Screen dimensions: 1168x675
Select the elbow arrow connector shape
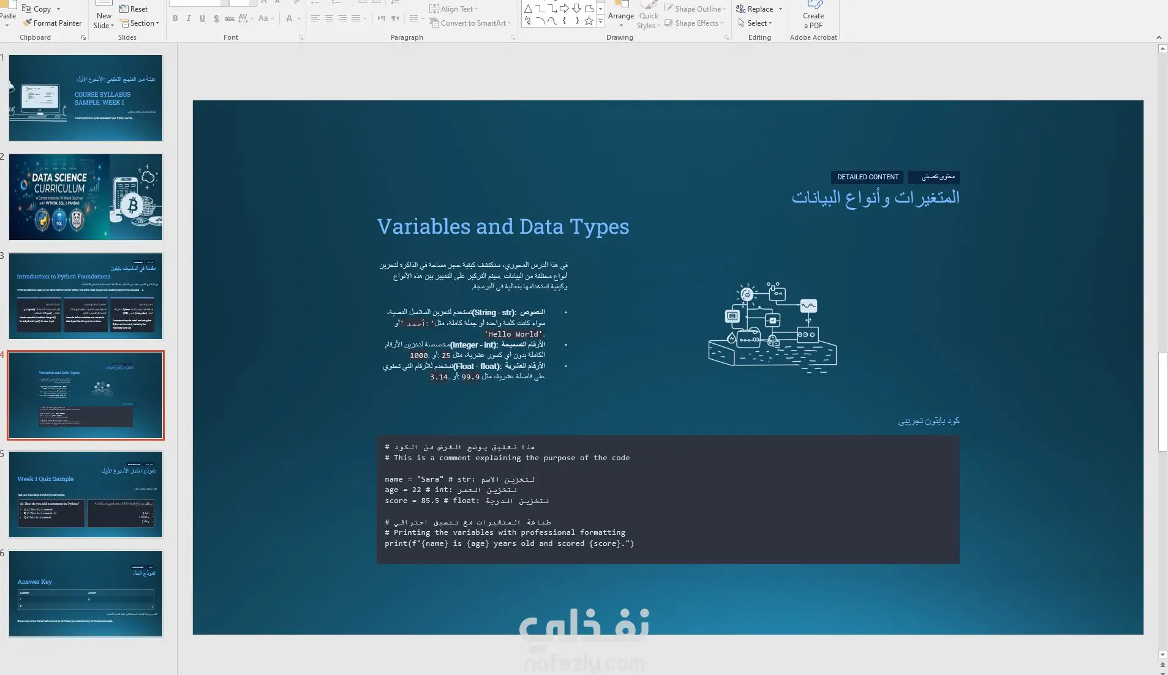pyautogui.click(x=552, y=9)
